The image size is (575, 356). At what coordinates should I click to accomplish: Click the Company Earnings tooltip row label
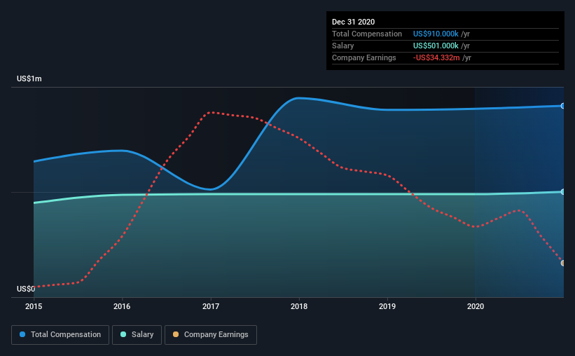[363, 57]
